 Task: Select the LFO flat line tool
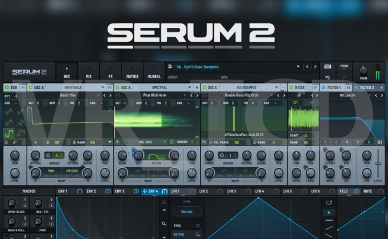(x=329, y=220)
